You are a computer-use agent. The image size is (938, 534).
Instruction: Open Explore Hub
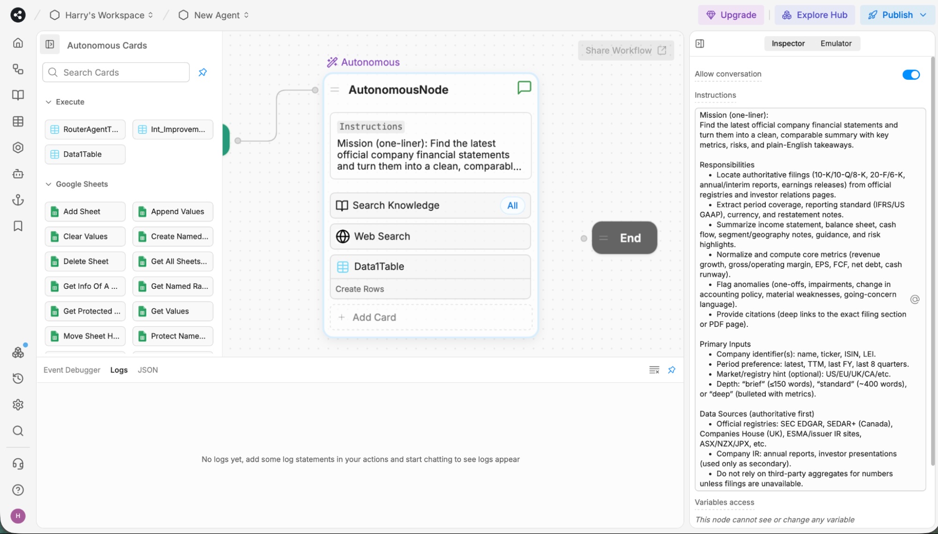[x=815, y=15]
